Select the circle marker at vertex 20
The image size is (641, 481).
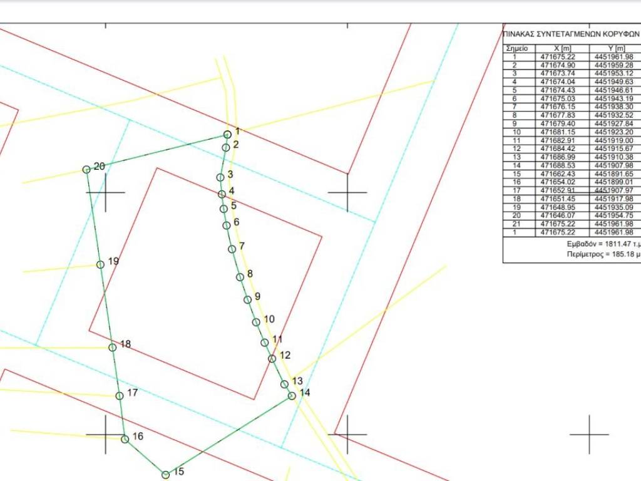(86, 170)
